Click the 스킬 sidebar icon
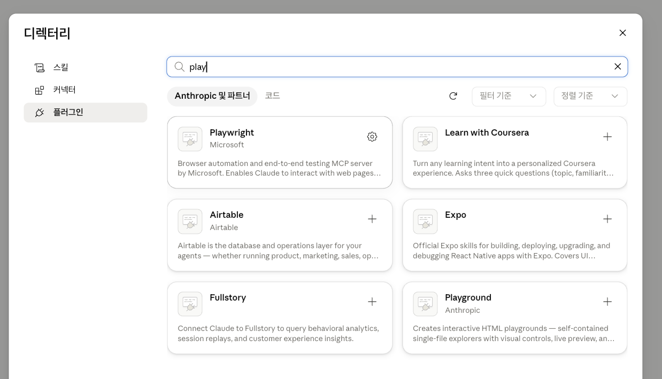 [40, 68]
